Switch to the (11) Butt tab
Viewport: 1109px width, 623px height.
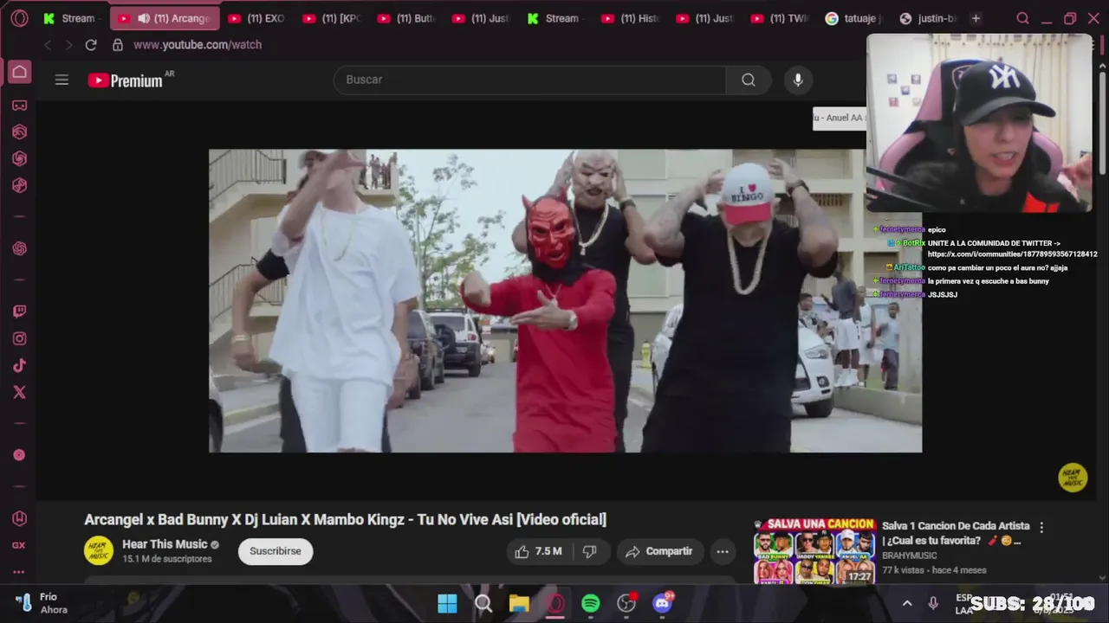[406, 18]
